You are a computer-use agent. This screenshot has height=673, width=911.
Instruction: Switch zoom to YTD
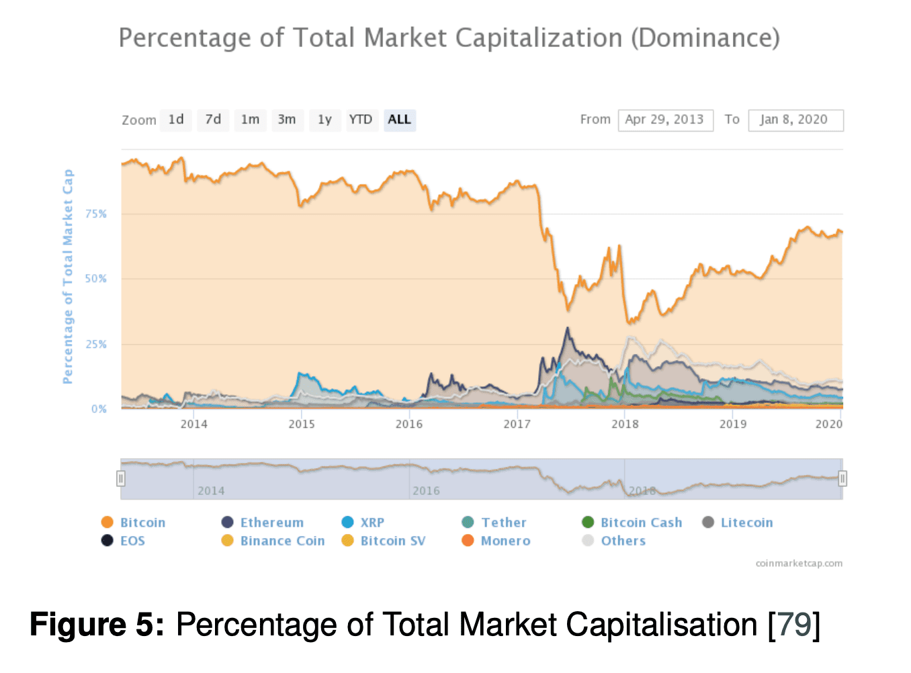pos(361,120)
